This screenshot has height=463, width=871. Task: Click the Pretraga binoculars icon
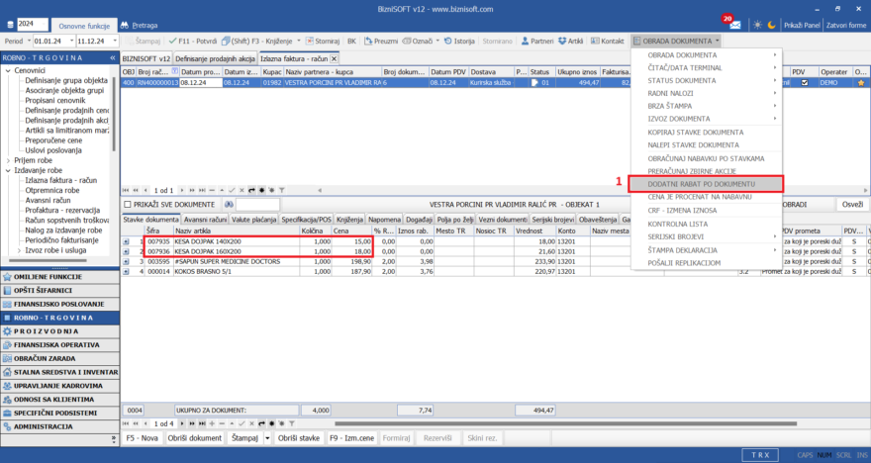[125, 24]
